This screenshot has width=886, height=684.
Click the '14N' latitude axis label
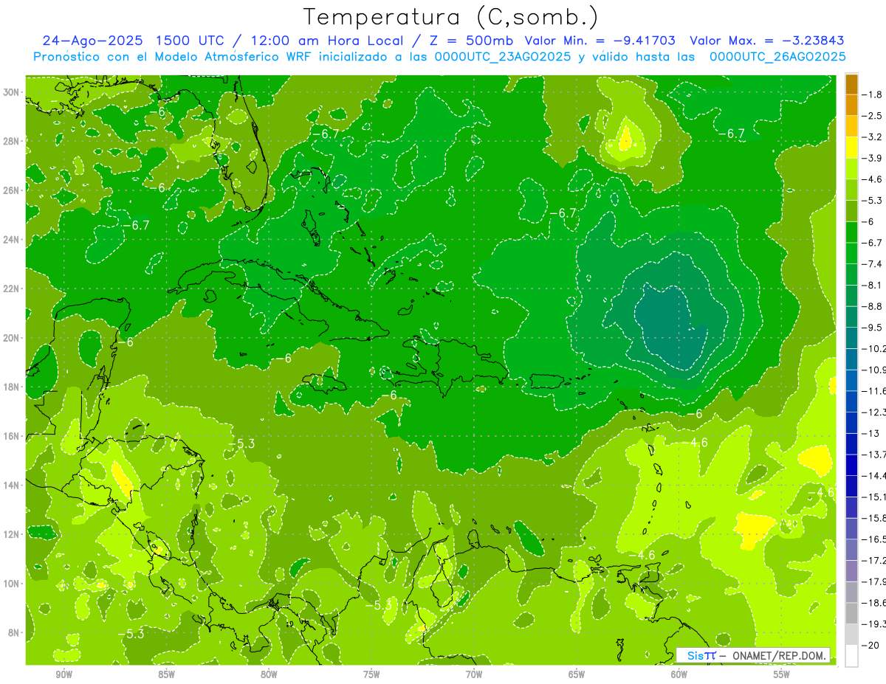[11, 485]
